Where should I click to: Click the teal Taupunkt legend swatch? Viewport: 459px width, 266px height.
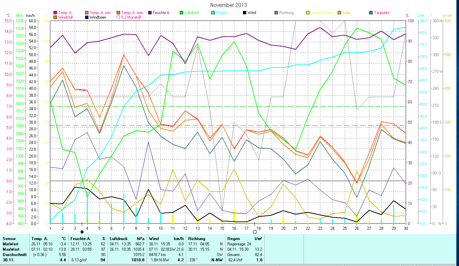pyautogui.click(x=371, y=13)
